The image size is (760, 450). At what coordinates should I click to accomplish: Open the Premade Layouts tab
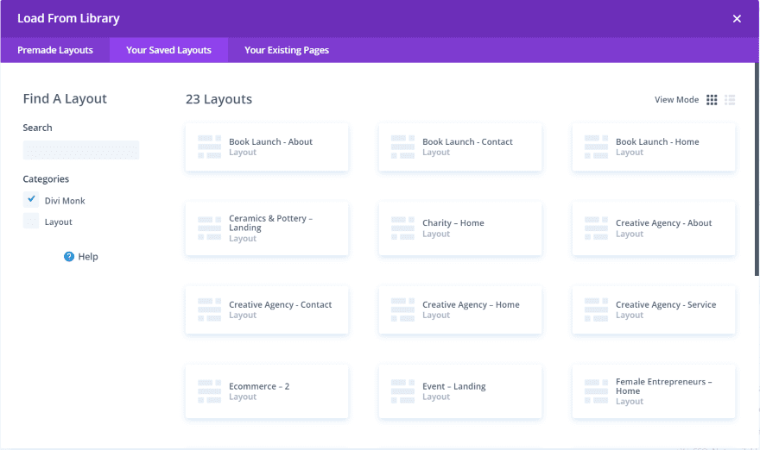(55, 50)
